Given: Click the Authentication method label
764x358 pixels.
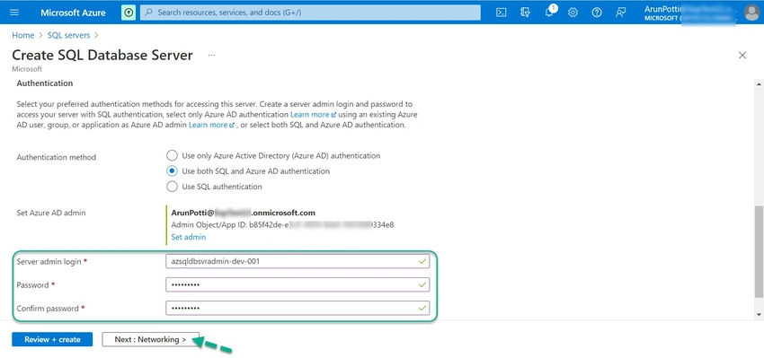Looking at the screenshot, I should [x=57, y=157].
